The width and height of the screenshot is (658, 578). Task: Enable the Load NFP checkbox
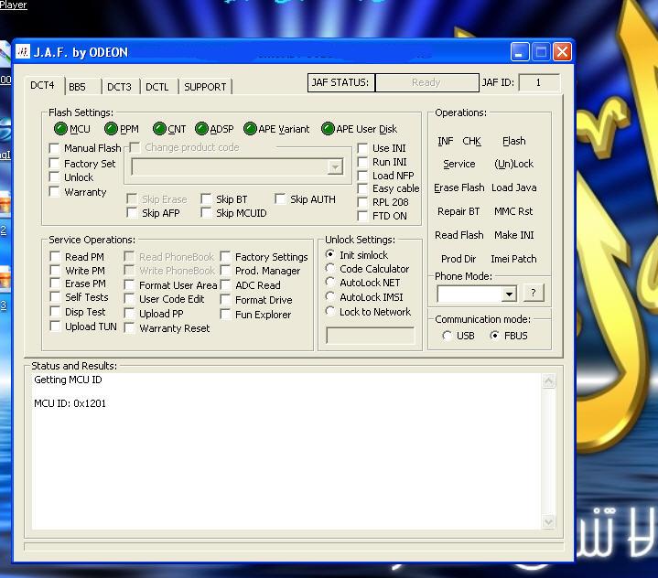362,176
